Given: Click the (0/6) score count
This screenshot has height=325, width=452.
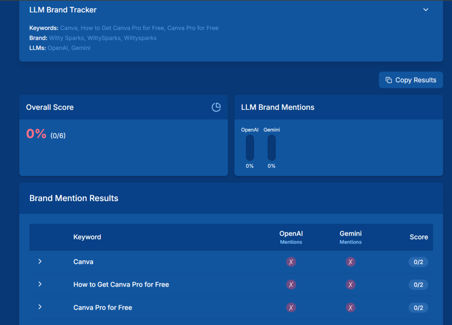Looking at the screenshot, I should [58, 135].
